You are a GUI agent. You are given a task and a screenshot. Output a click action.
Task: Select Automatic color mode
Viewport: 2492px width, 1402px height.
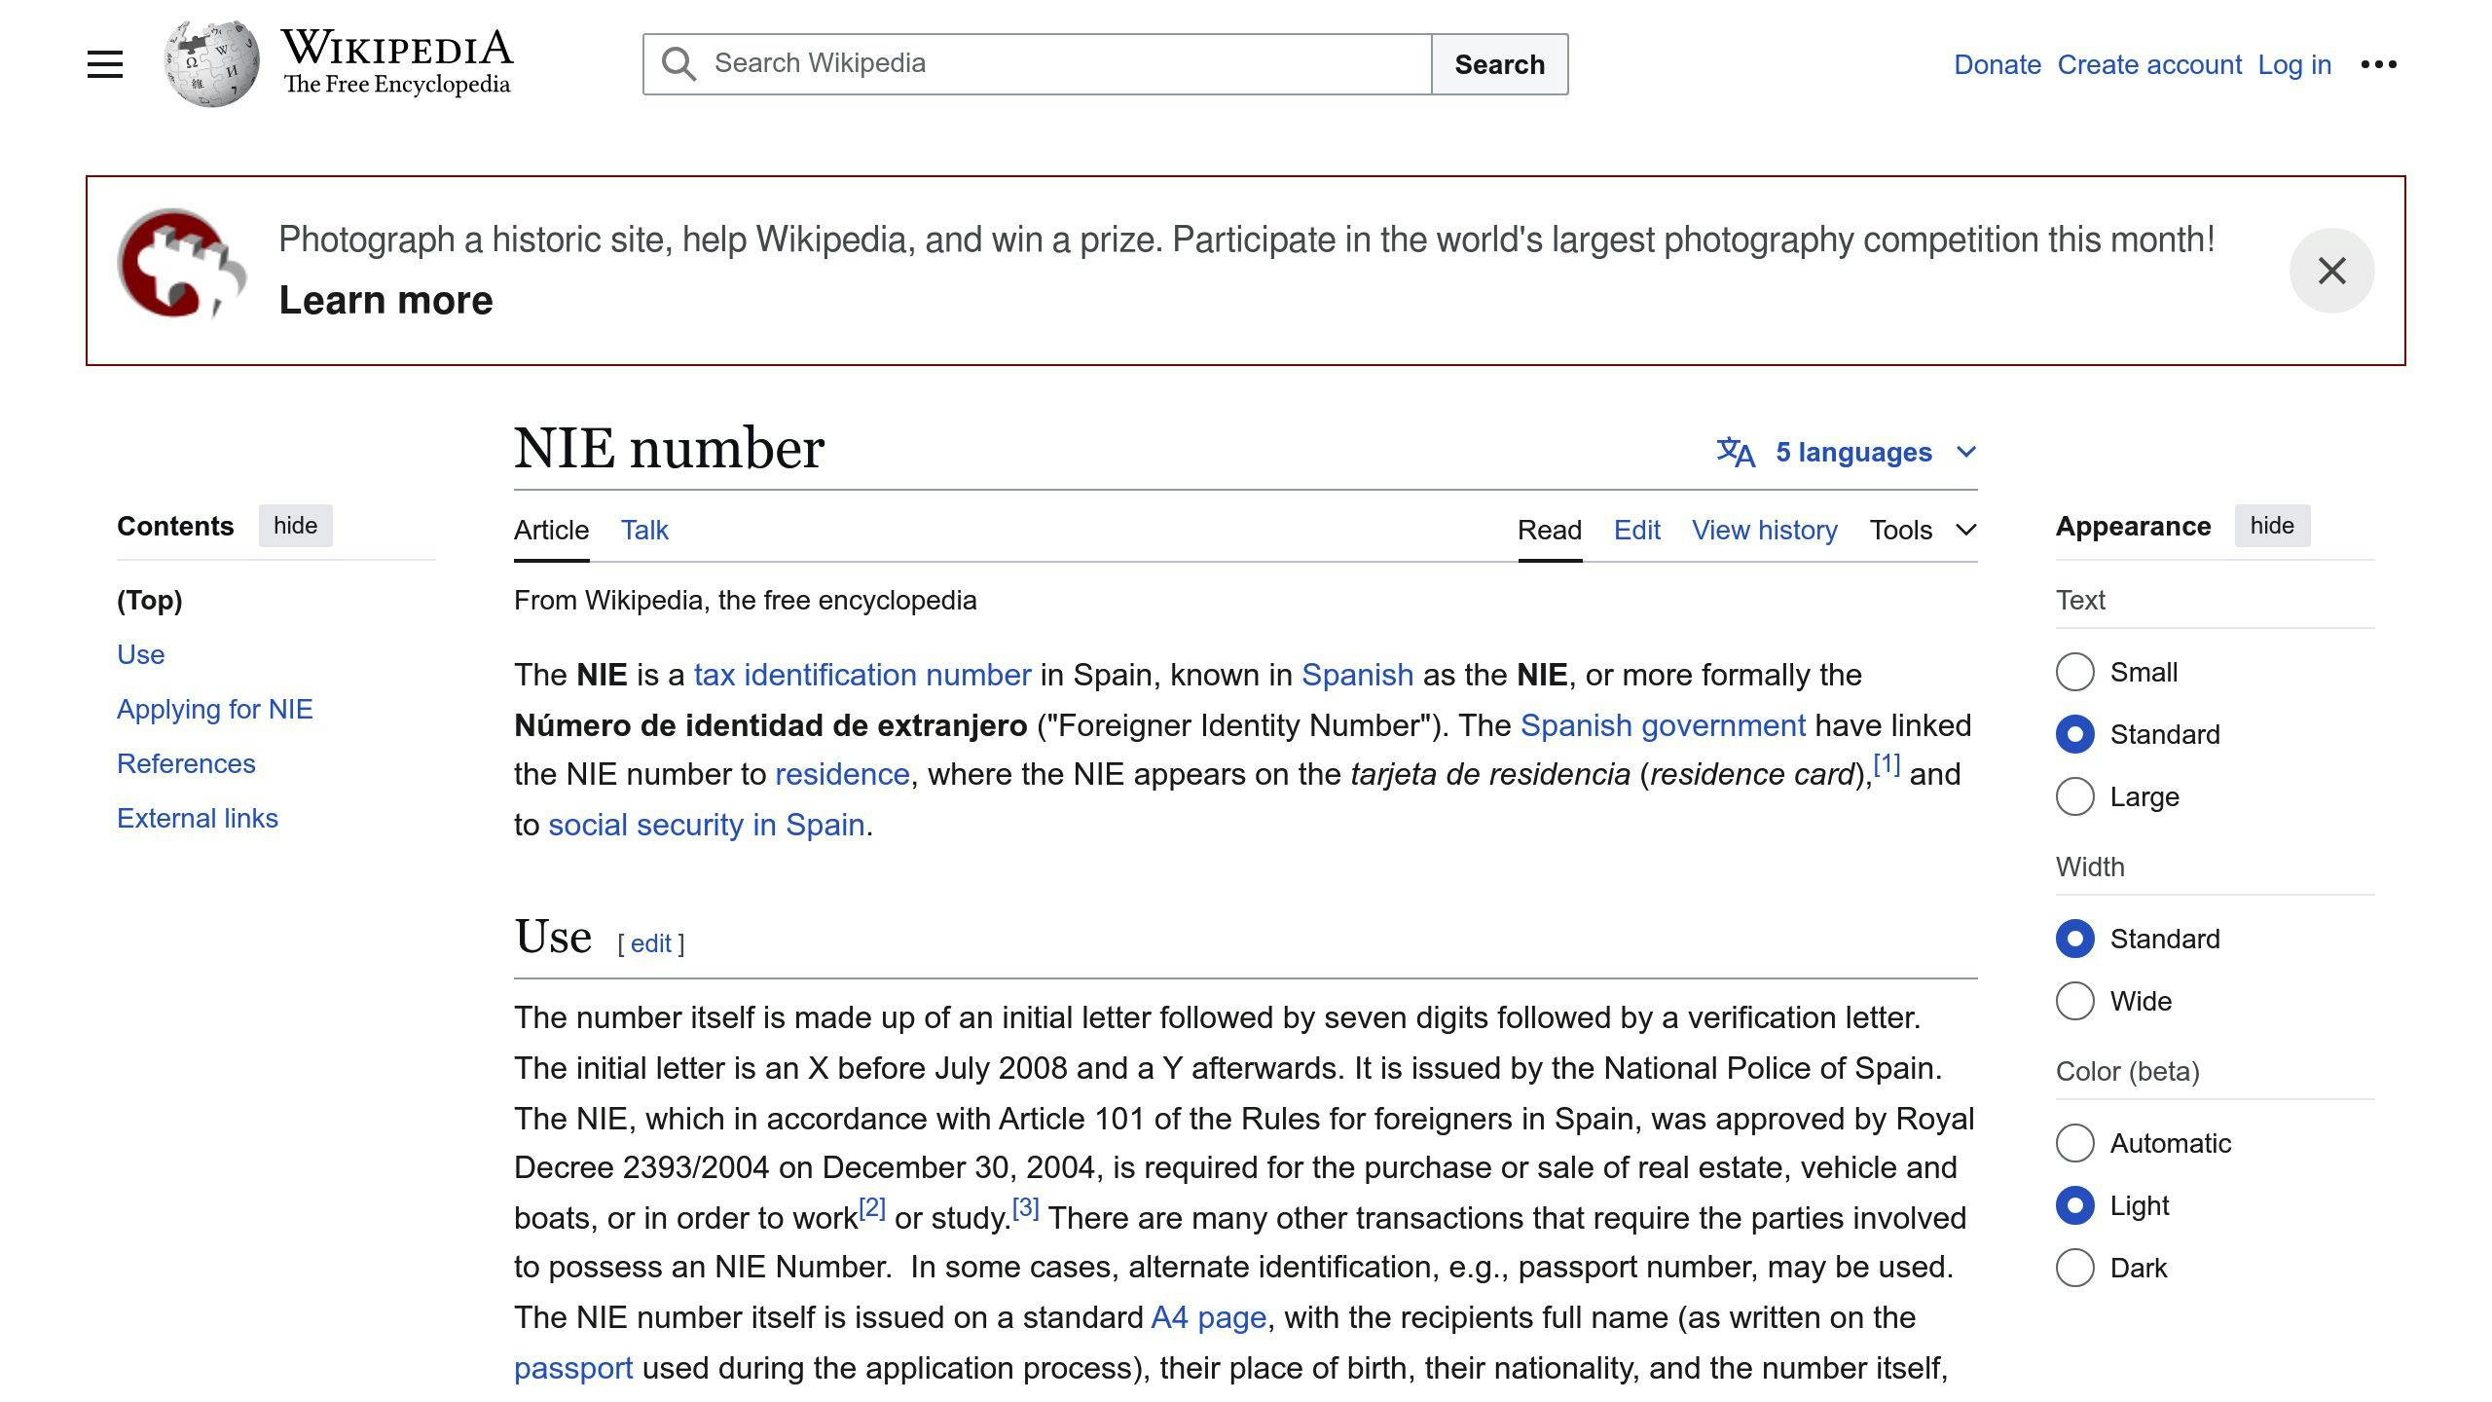pyautogui.click(x=2074, y=1143)
